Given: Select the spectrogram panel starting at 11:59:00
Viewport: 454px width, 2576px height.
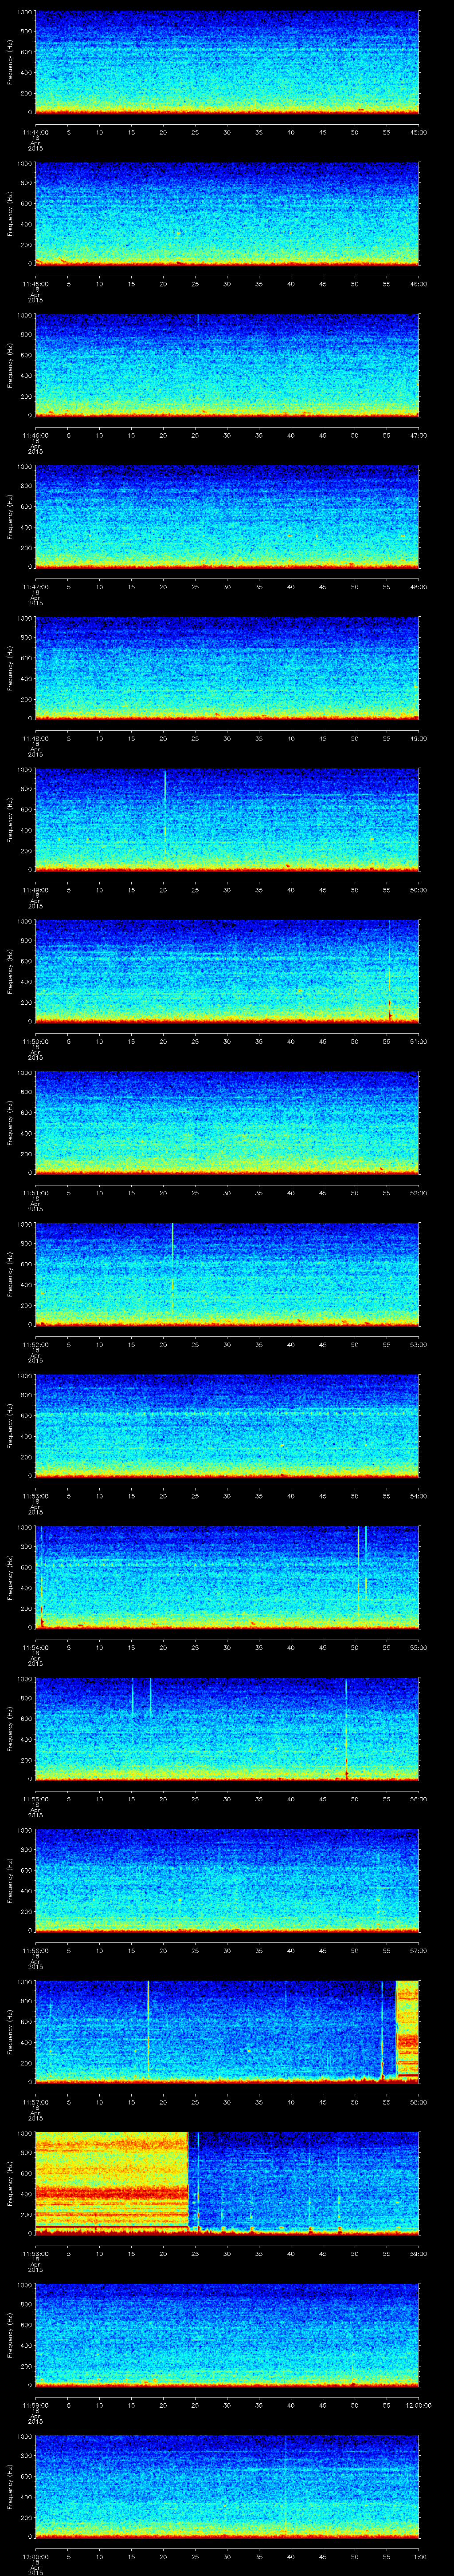Looking at the screenshot, I should tap(227, 2336).
